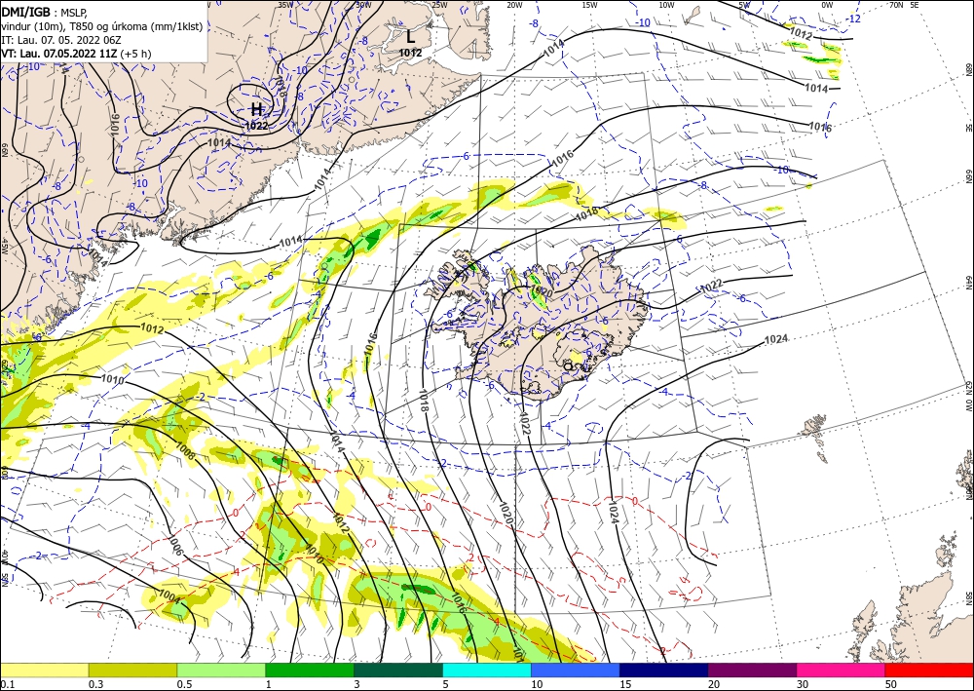The image size is (974, 691).
Task: Click the 'VT: Lau. 07.05.2022 11Z (+5 h)' line
Action: point(76,54)
